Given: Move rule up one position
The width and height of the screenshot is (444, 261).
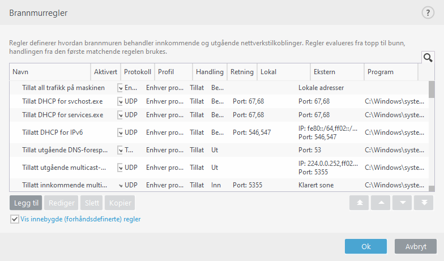Looking at the screenshot, I should tap(381, 203).
